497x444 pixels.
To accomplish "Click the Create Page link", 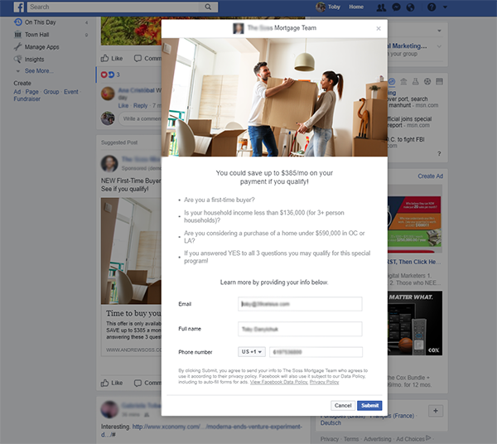I will coord(31,92).
